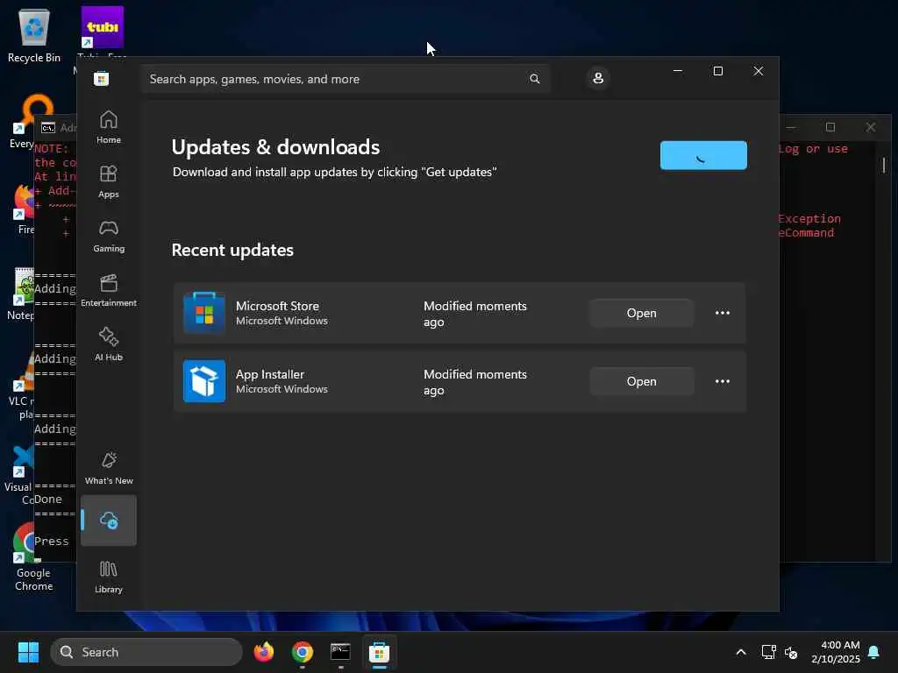Open Google Chrome desktop shortcut
The width and height of the screenshot is (898, 673).
click(x=33, y=558)
